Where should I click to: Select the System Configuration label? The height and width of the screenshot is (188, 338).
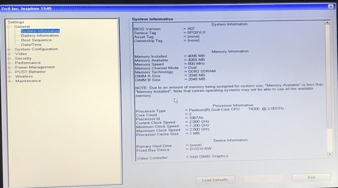pyautogui.click(x=36, y=49)
